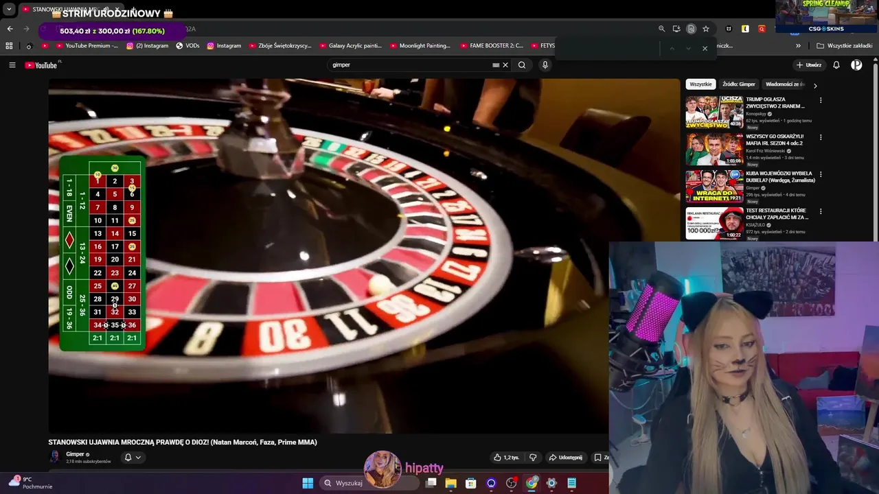Select the EVEN bet on roulette board
879x494 pixels.
69,213
